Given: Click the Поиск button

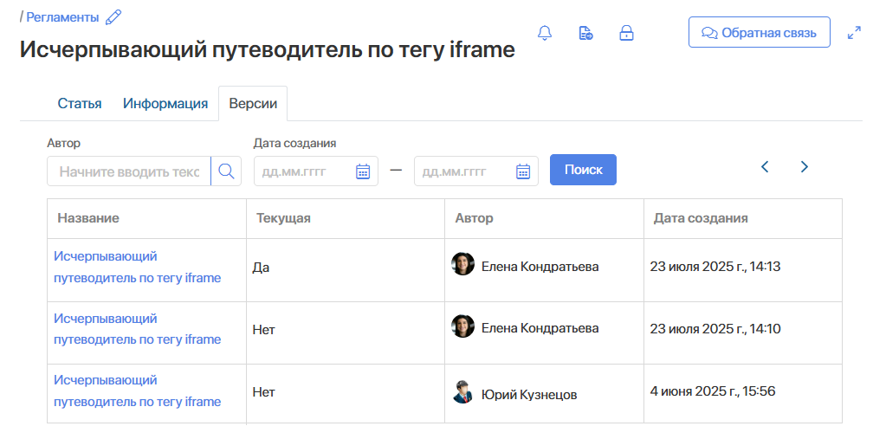Looking at the screenshot, I should [583, 170].
